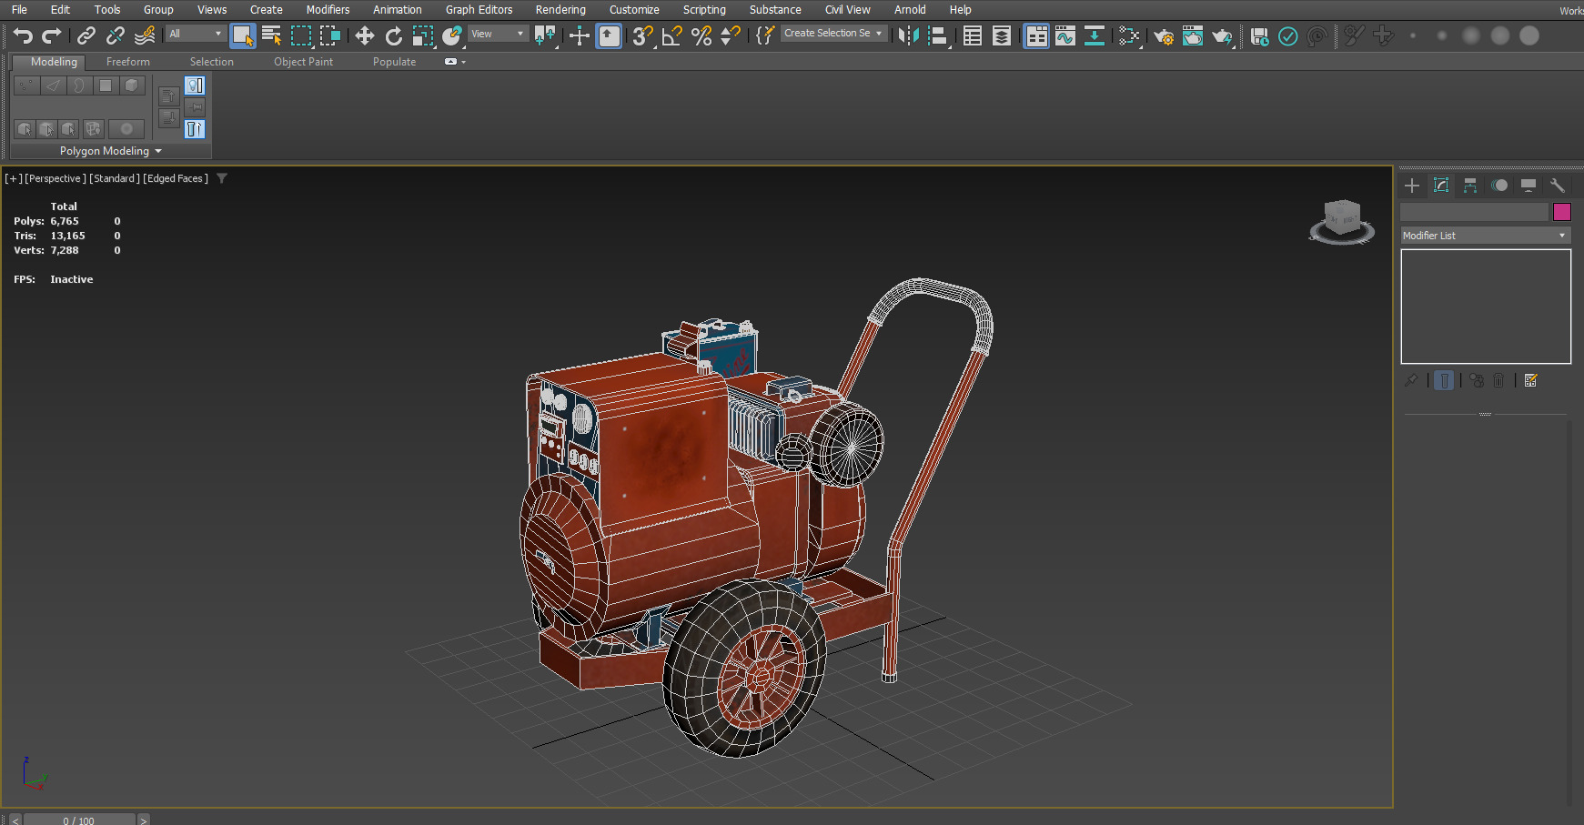Toggle Percent Snap on the toolbar

coord(701,35)
